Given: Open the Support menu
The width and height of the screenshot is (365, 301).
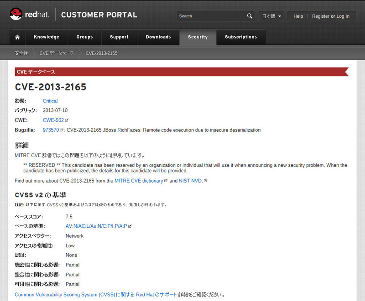Looking at the screenshot, I should (119, 37).
